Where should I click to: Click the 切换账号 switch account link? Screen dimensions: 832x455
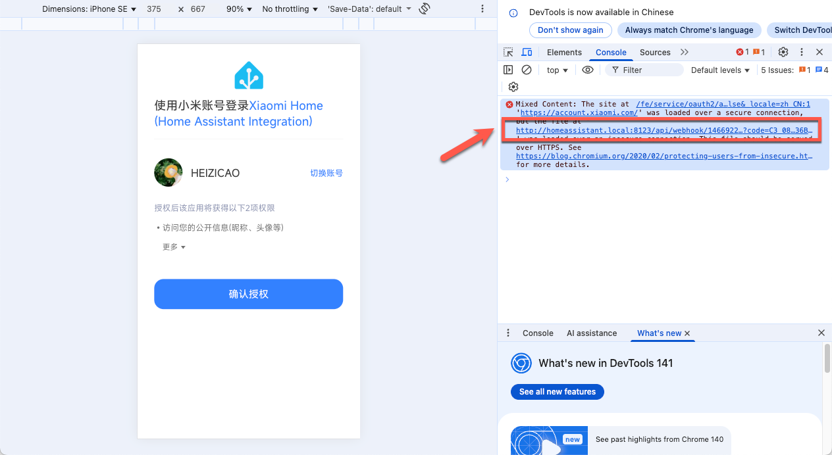[x=326, y=173]
